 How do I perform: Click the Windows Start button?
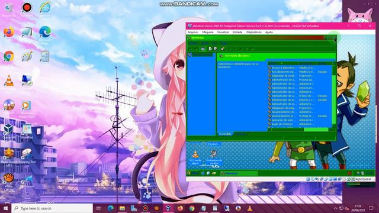tap(5, 208)
